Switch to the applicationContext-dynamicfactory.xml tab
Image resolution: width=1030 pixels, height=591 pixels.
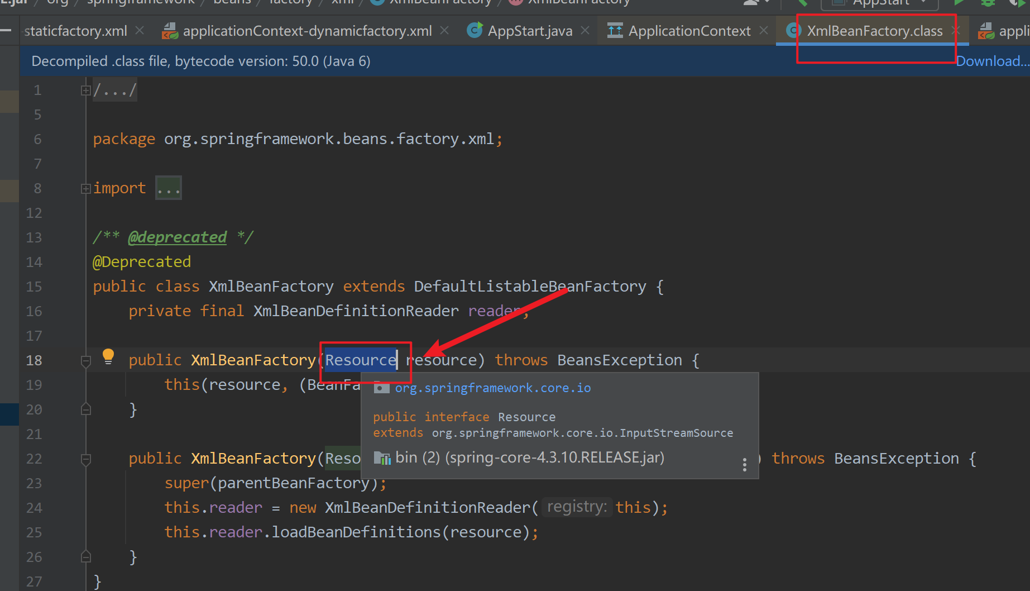(307, 31)
